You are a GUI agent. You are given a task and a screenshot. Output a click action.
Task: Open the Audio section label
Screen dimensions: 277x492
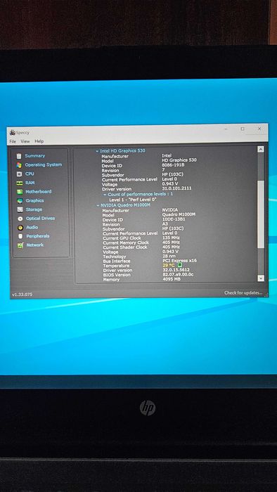coord(32,227)
